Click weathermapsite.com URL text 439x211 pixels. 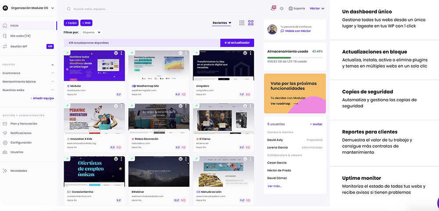143,91
